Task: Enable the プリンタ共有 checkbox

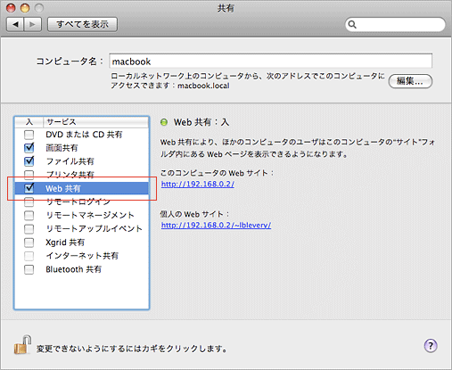Action: click(29, 175)
